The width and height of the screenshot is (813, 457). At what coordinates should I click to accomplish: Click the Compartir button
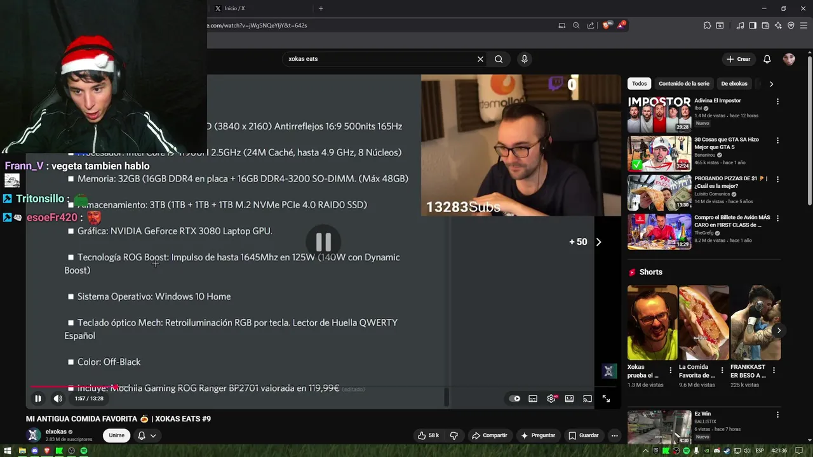coord(489,435)
